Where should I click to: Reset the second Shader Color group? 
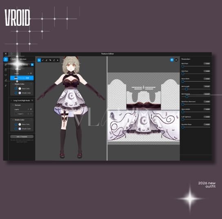click(x=31, y=120)
